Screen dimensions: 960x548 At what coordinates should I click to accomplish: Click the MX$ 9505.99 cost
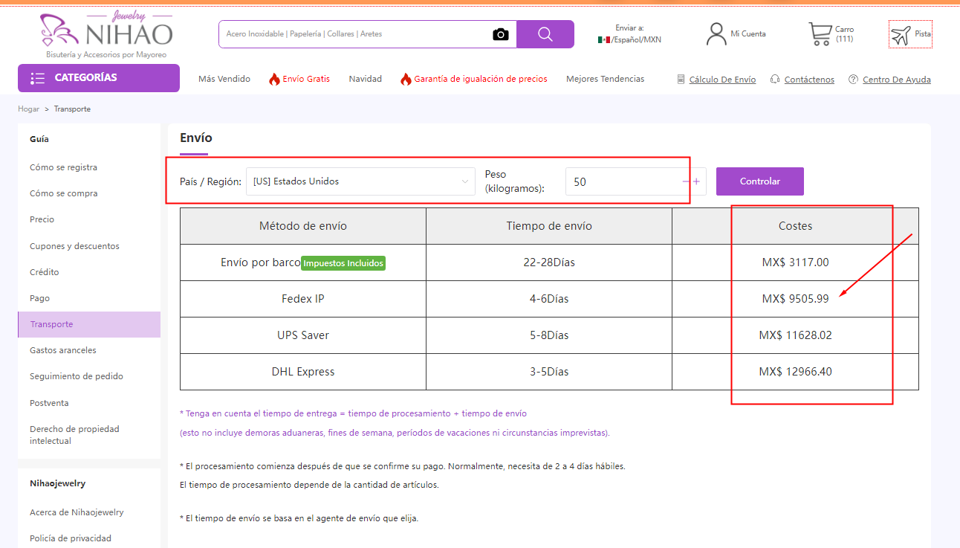tap(795, 299)
